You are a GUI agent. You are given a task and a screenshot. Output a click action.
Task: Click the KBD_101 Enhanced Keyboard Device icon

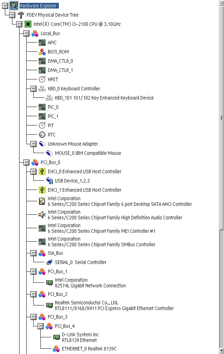[x=49, y=98]
